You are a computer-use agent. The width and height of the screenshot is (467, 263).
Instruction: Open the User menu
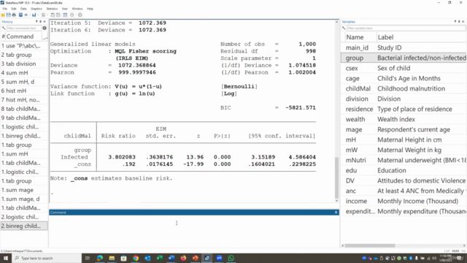click(65, 9)
